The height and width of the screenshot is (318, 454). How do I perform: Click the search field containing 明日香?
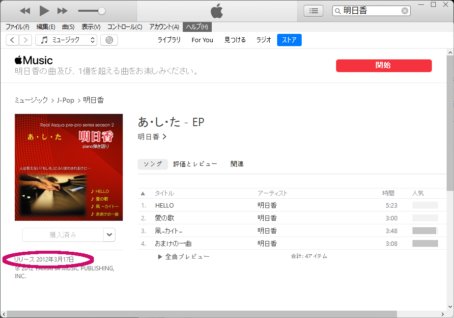[371, 11]
